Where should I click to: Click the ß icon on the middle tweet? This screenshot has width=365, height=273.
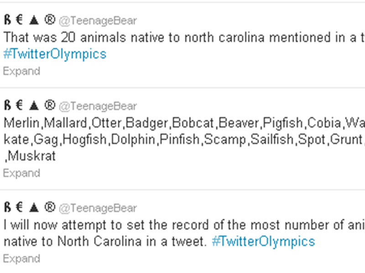[6, 106]
